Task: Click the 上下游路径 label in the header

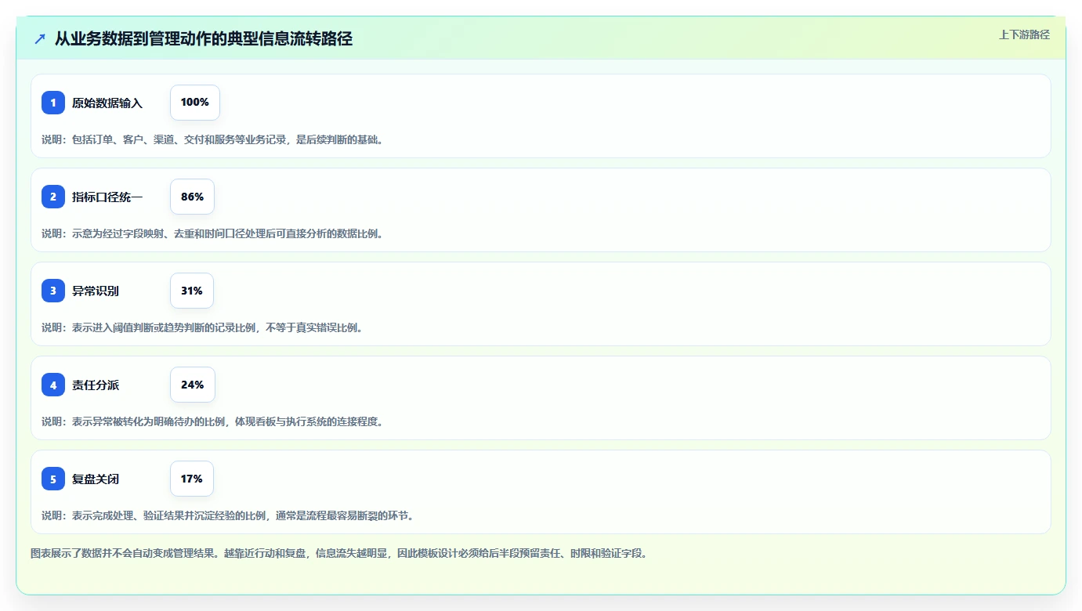Action: point(1024,34)
